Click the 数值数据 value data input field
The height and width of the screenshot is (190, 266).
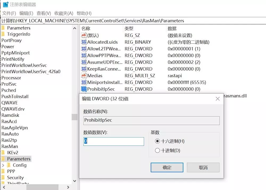pos(114,141)
